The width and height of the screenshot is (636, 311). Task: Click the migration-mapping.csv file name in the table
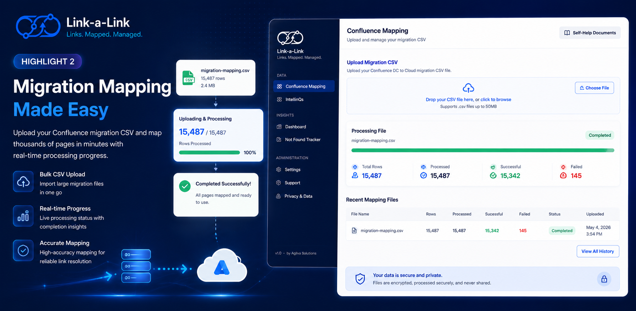(x=382, y=231)
